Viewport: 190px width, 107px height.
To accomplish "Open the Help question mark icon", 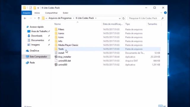I will tap(165, 13).
